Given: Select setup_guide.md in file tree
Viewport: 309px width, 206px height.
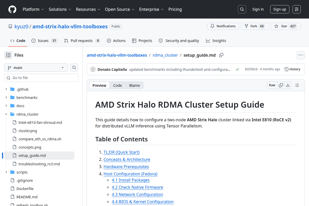Looking at the screenshot, I should click(x=32, y=156).
